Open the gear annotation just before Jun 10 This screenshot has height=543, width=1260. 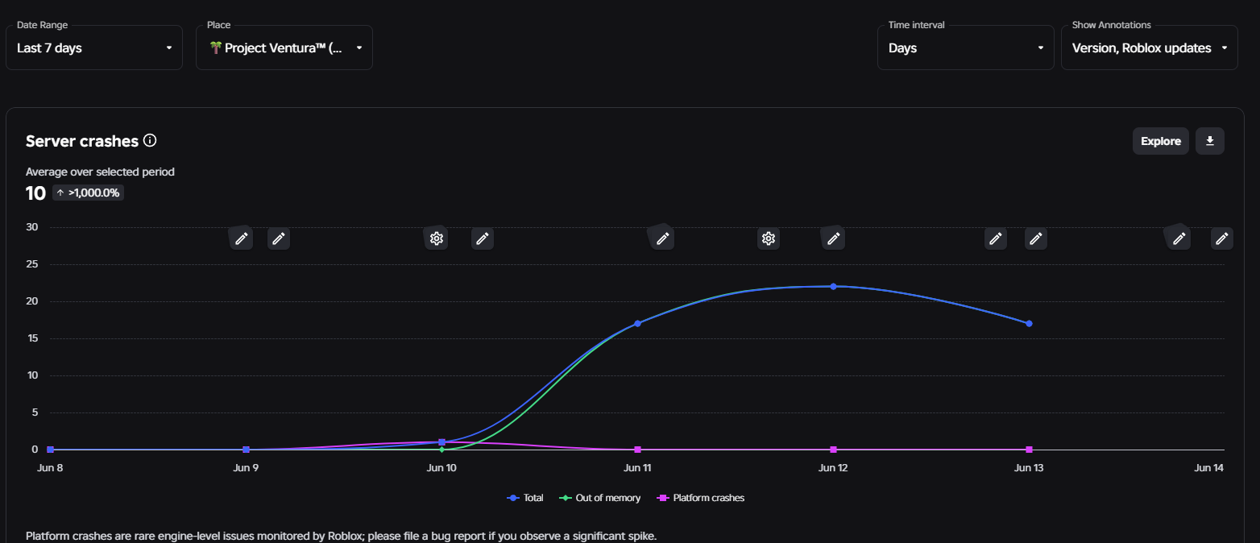437,238
